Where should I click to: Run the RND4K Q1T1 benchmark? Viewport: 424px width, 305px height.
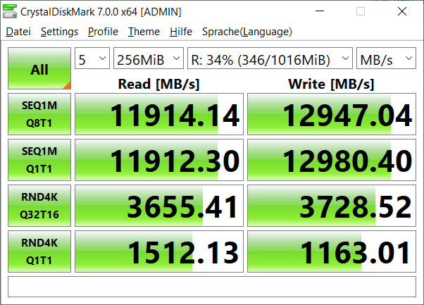pyautogui.click(x=39, y=251)
